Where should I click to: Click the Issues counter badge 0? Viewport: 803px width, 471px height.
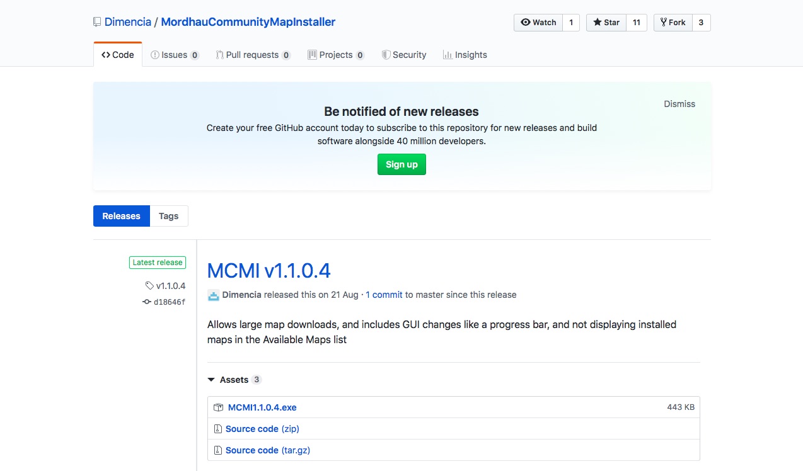click(x=195, y=55)
